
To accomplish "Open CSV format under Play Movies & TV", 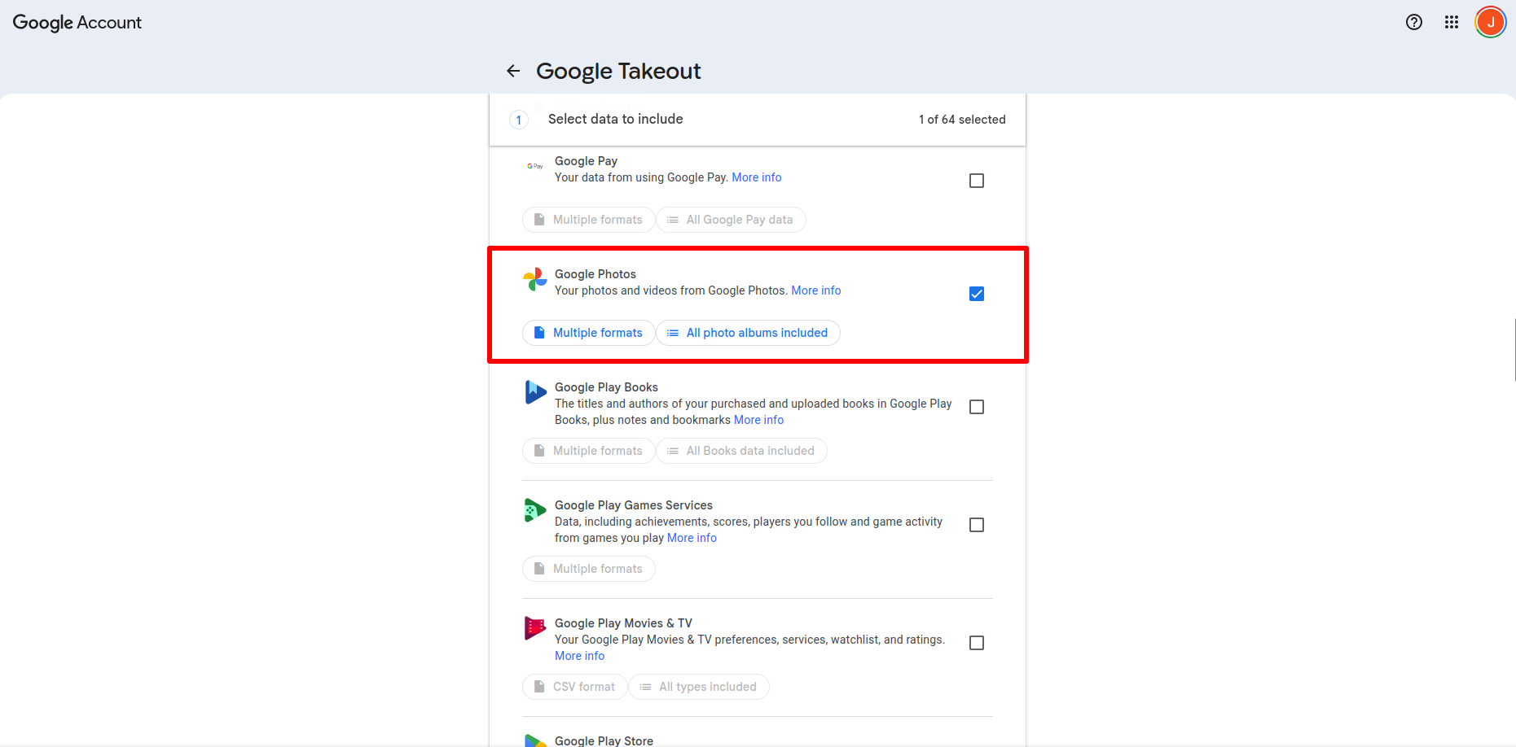I will [x=574, y=687].
